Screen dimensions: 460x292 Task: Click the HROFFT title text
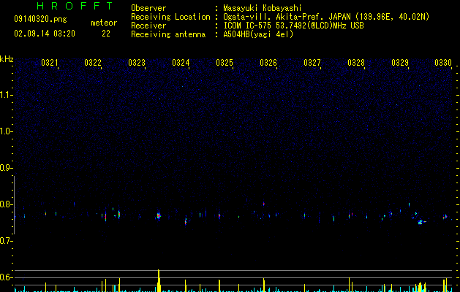pos(75,6)
